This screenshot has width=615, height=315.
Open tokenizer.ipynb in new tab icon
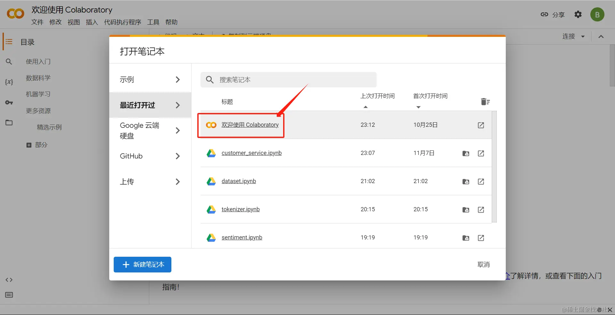(481, 210)
